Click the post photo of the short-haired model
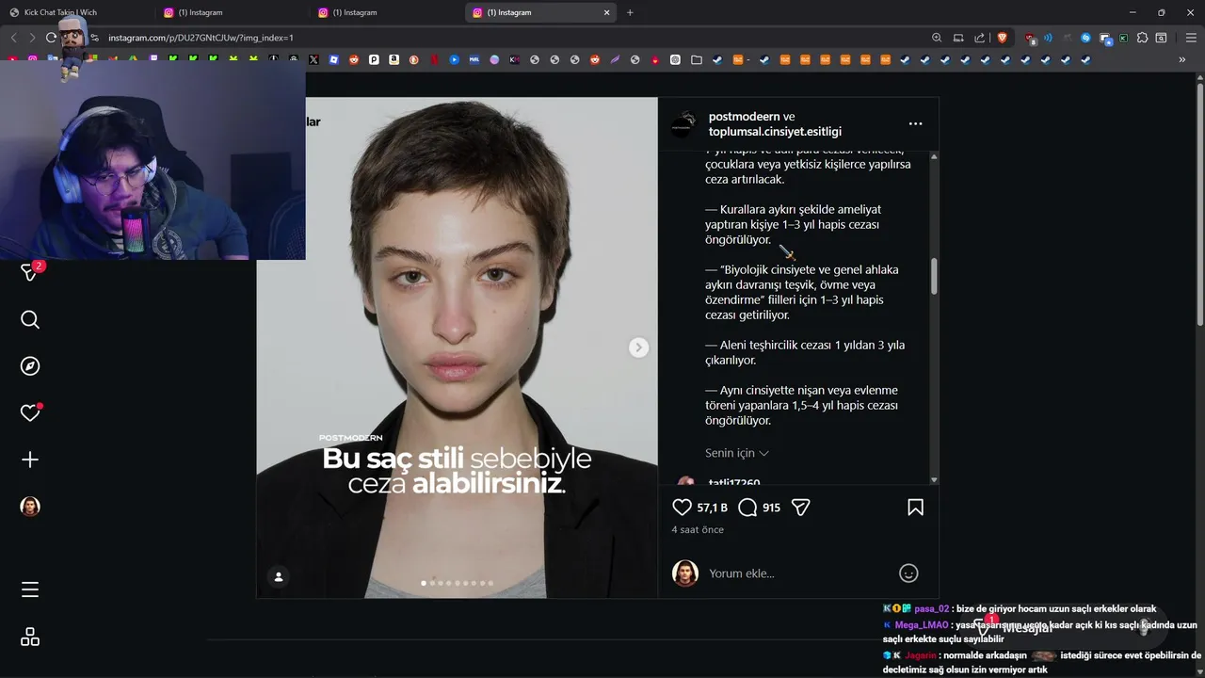The width and height of the screenshot is (1205, 678). [x=458, y=347]
